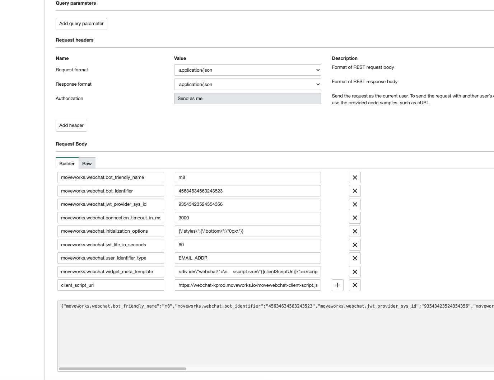The width and height of the screenshot is (494, 380).
Task: Click the Response format label
Action: click(x=74, y=84)
